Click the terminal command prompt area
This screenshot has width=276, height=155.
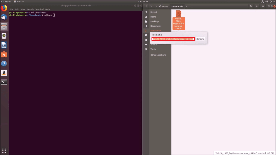32,15
